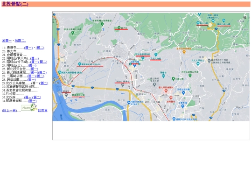Open 圖一 for 33. 北投溪
252x189 pixels.
tap(28, 97)
